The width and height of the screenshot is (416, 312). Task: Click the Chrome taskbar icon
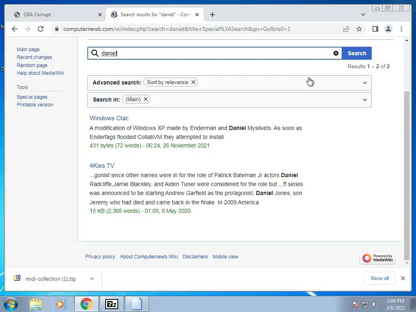tap(86, 304)
